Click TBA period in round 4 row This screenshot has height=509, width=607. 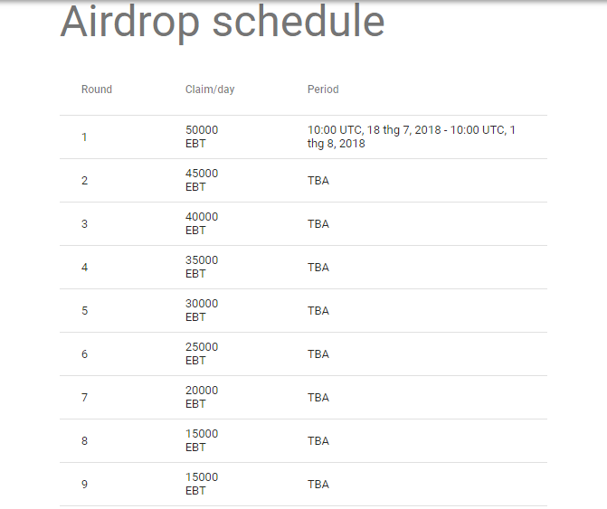(x=318, y=268)
